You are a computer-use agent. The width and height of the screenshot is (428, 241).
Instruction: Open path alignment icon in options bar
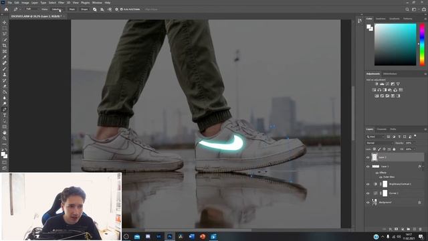pos(102,9)
